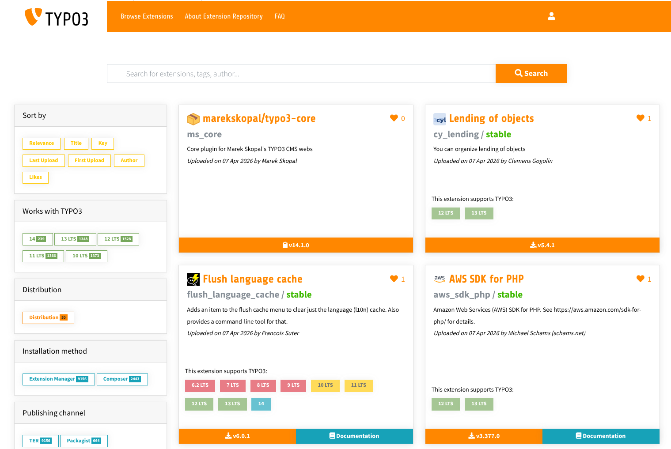
Task: Sort by Last Upload
Action: (44, 161)
